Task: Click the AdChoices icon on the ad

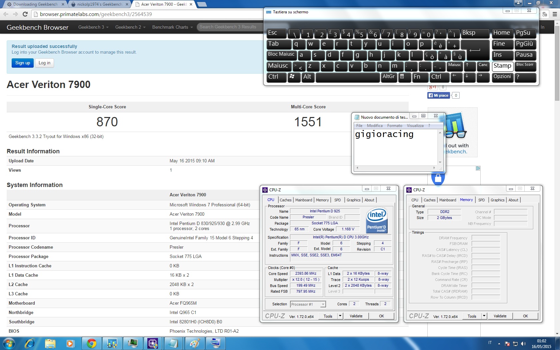Action: 478,168
